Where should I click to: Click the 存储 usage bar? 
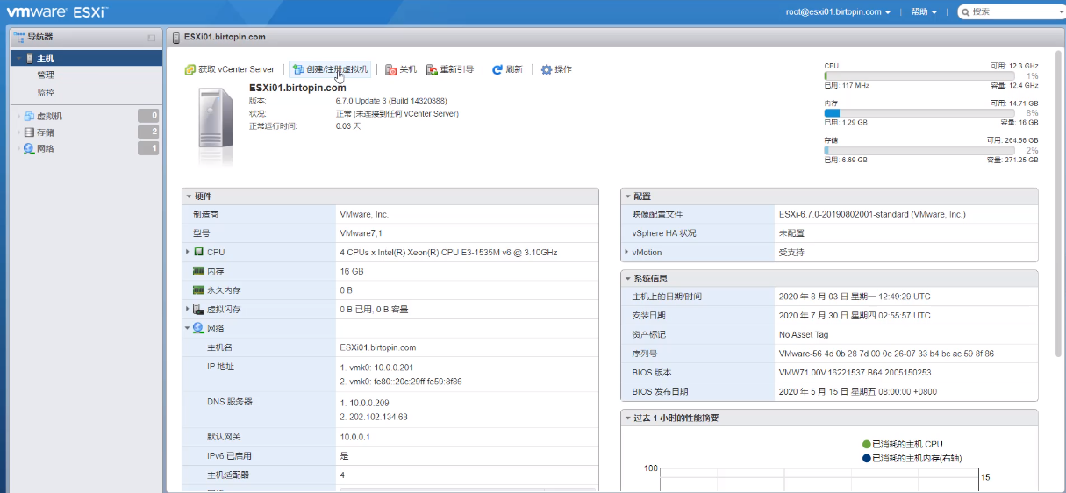[x=919, y=150]
